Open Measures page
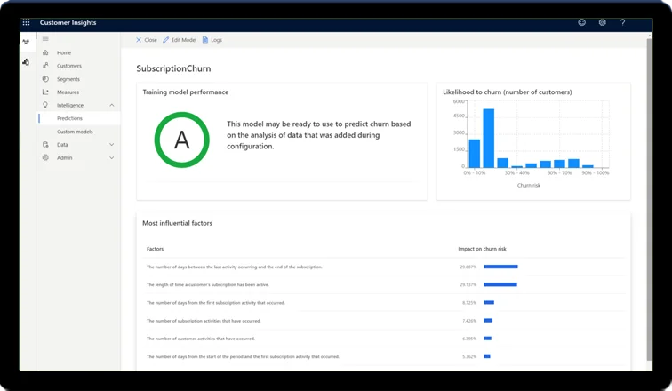Screen dimensions: 672x391 click(x=68, y=92)
